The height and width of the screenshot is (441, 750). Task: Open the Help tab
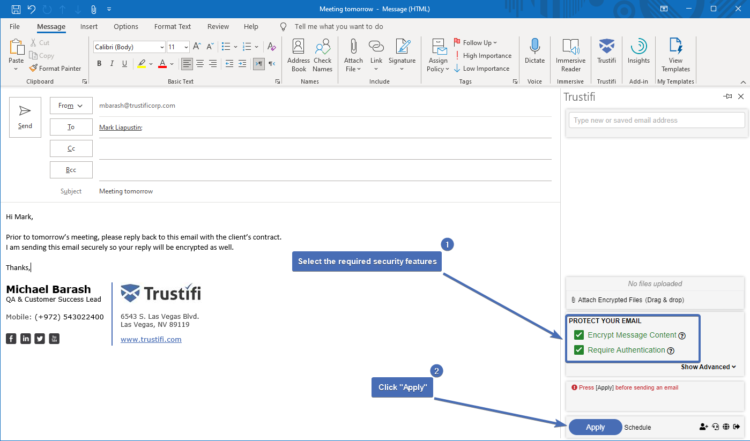(x=251, y=26)
